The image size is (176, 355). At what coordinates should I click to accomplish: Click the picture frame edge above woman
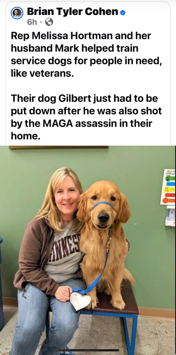click(58, 147)
